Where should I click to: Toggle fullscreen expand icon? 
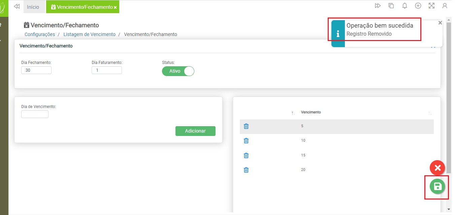(431, 6)
